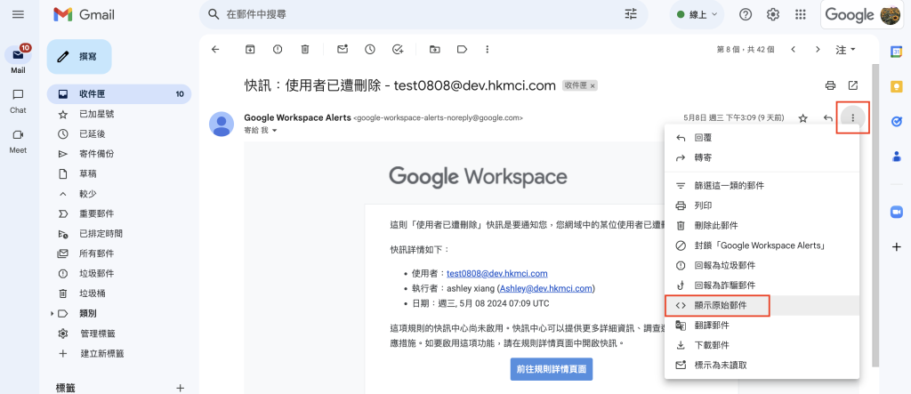Select 回覆 in the context menu
Image resolution: width=911 pixels, height=394 pixels.
click(762, 138)
